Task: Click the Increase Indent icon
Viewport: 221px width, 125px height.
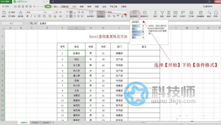Action: (83, 12)
